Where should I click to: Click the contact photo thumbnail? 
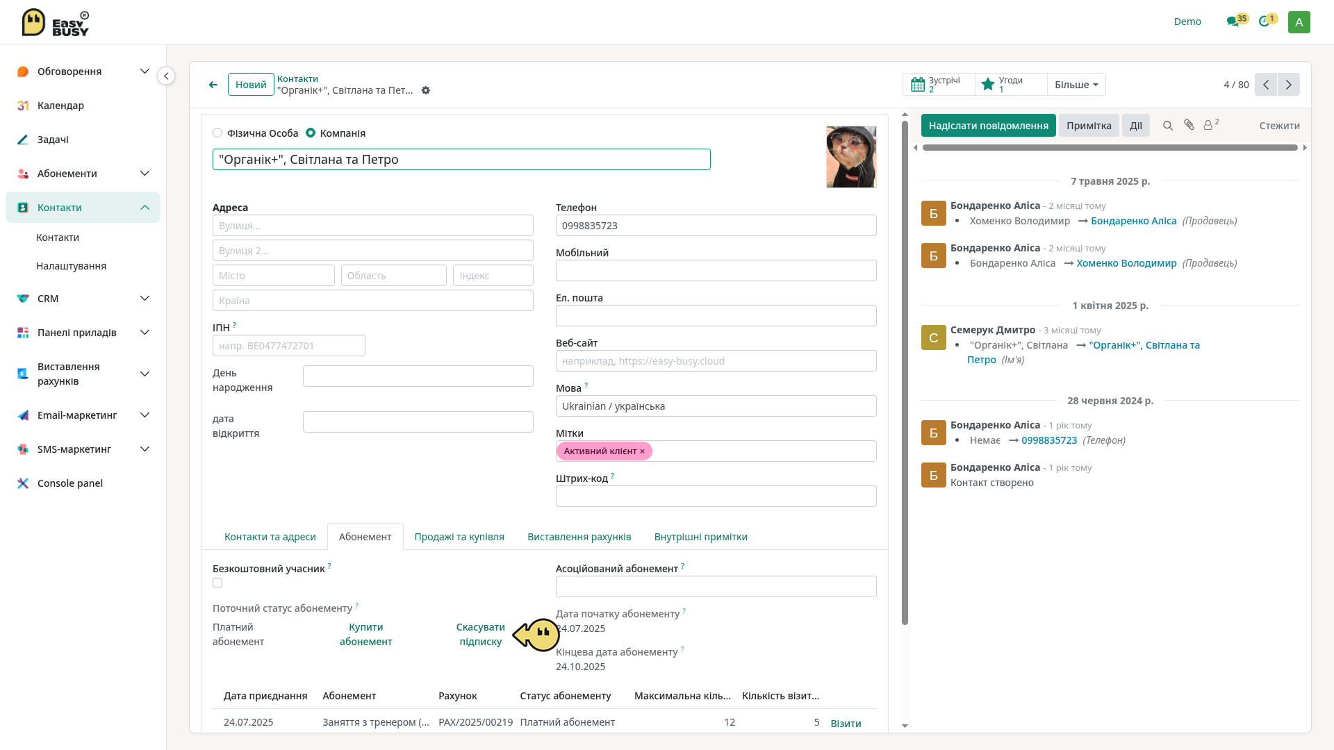coord(851,157)
